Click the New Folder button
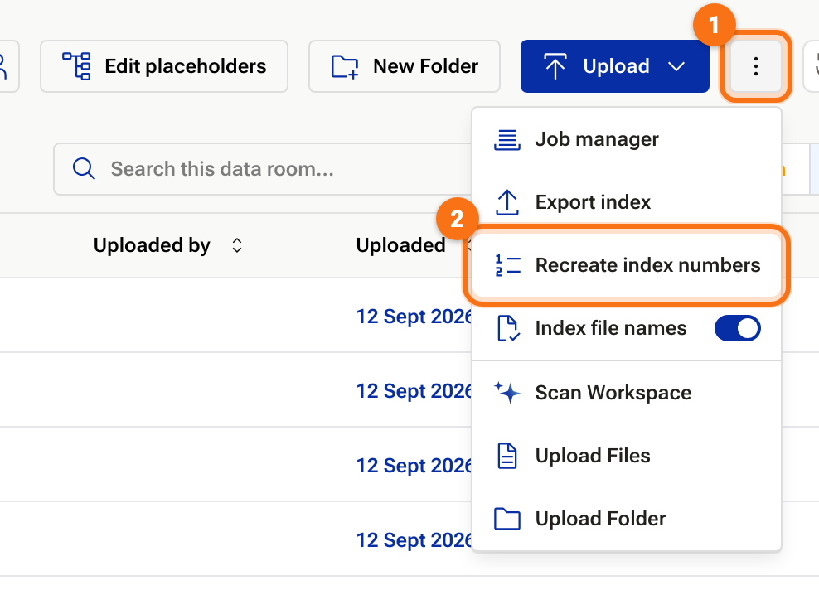 405,66
